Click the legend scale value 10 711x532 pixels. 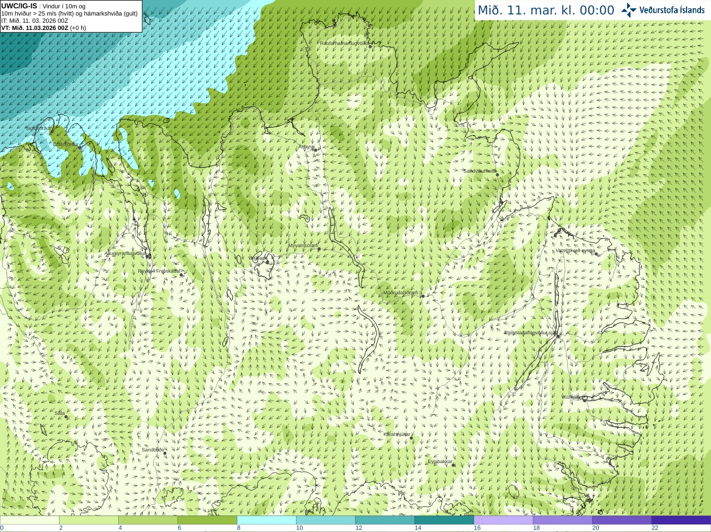tap(299, 528)
